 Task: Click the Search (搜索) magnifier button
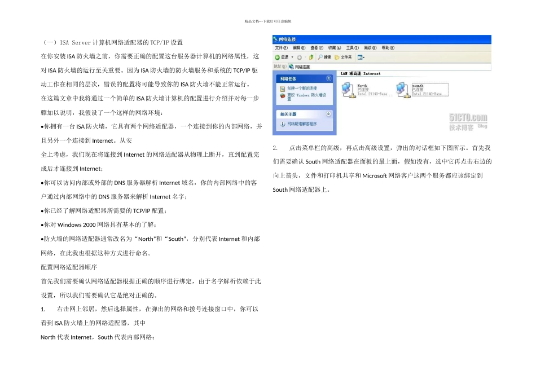[324, 58]
